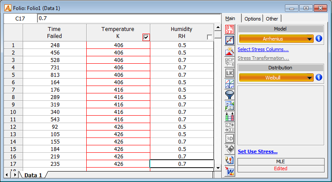Uncheck the Temperature column stress checkbox
Screen dimensions: 332x182
(x=146, y=38)
